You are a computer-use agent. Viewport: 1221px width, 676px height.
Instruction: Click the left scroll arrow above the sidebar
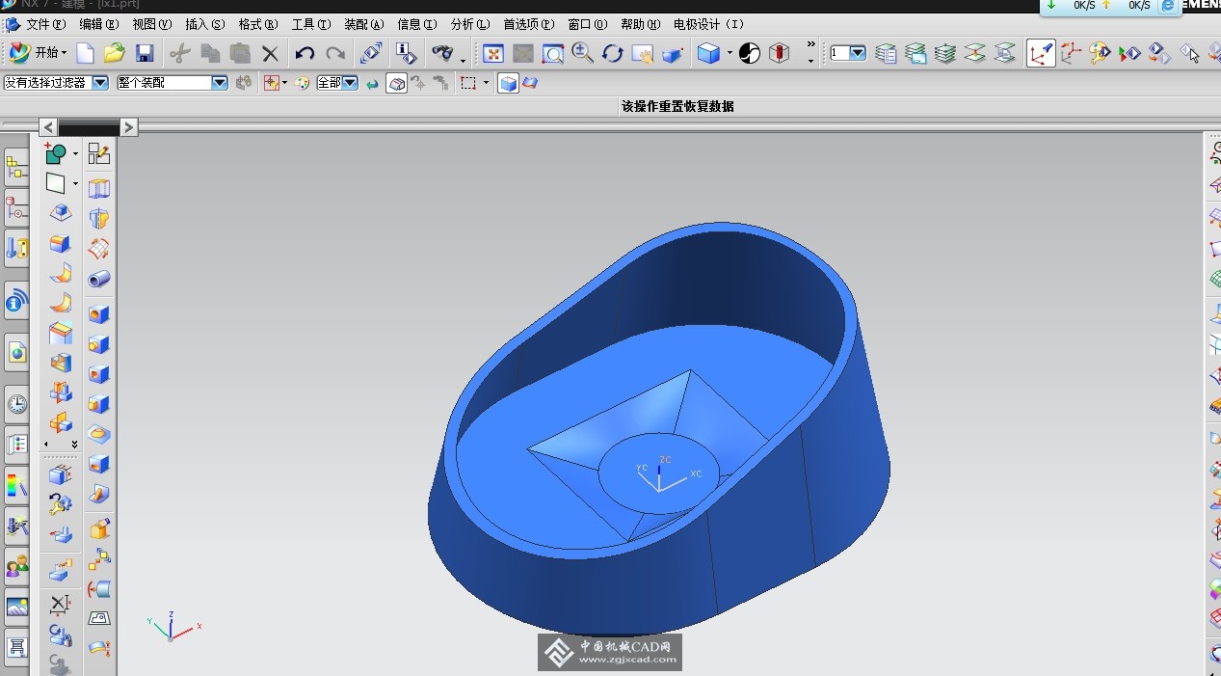48,127
